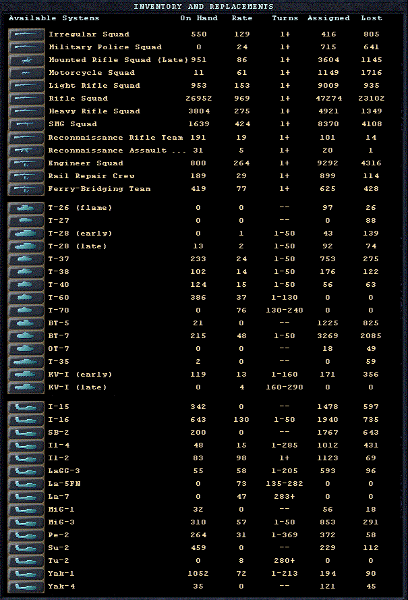Select the Military Police Squad icon

point(26,47)
